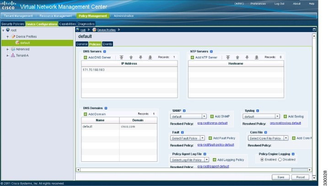Move NTP server to bottom arrow

click(x=257, y=57)
